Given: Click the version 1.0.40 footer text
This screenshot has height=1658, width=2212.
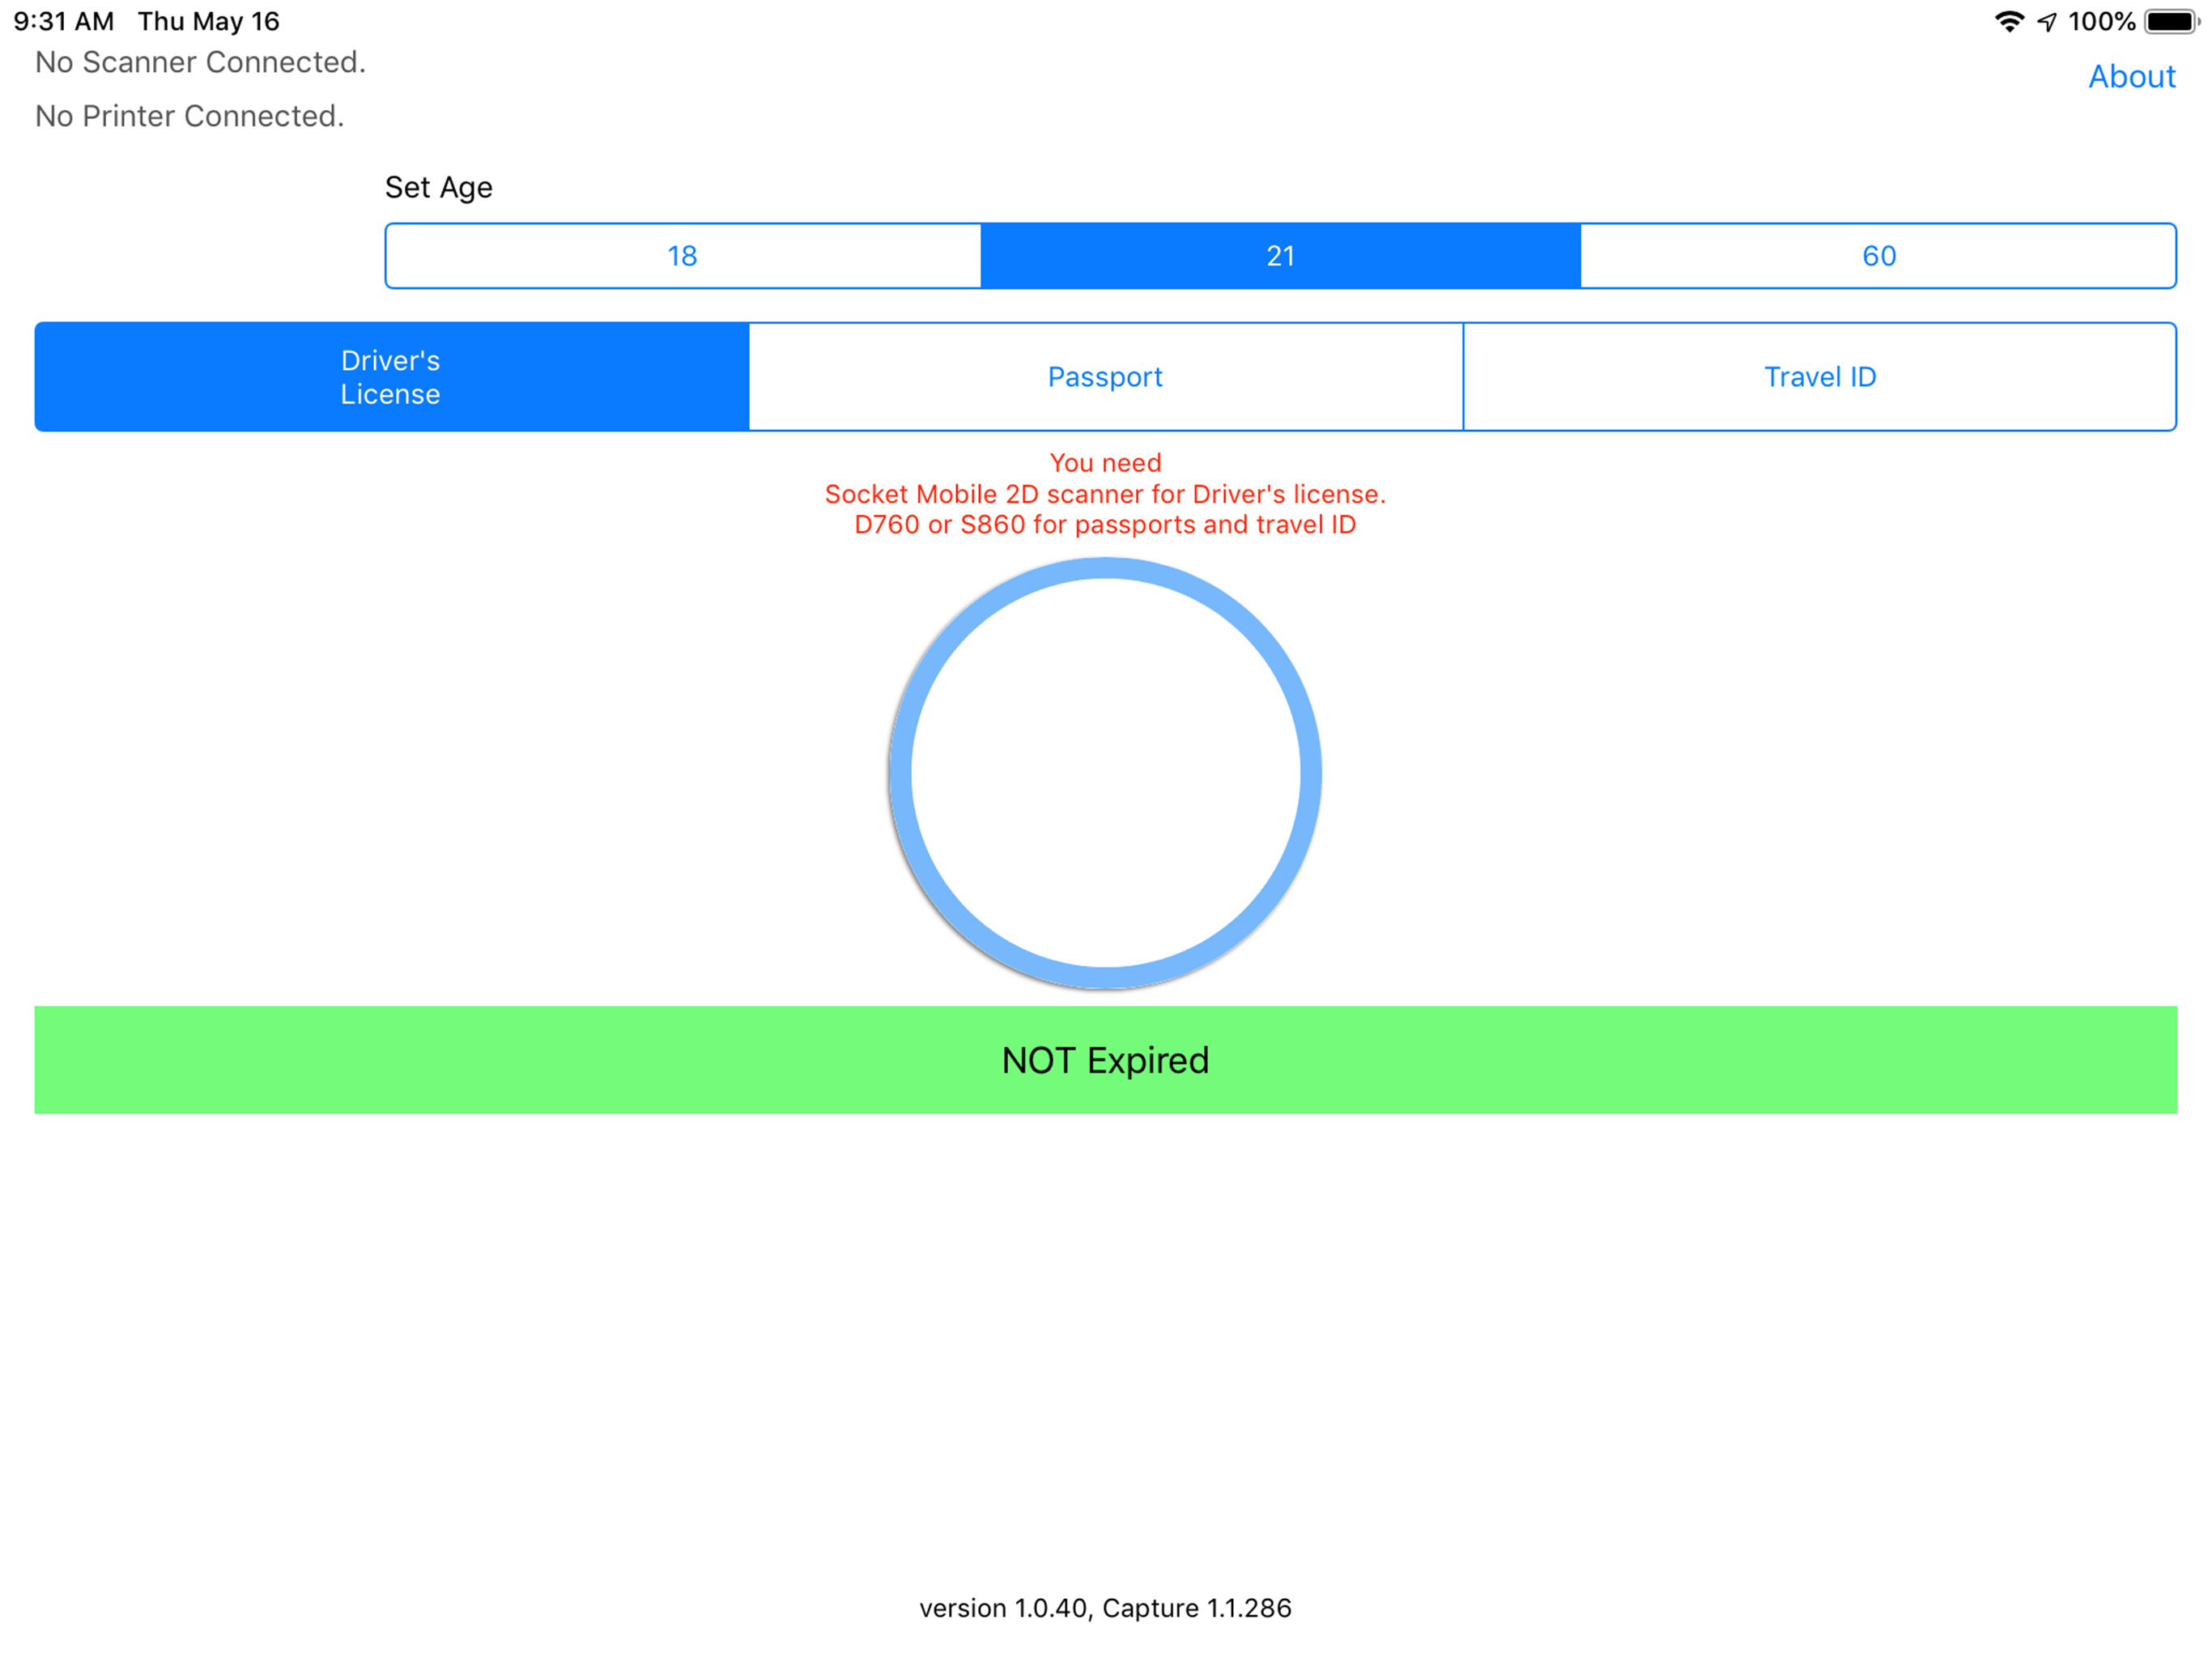Looking at the screenshot, I should coord(1105,1608).
